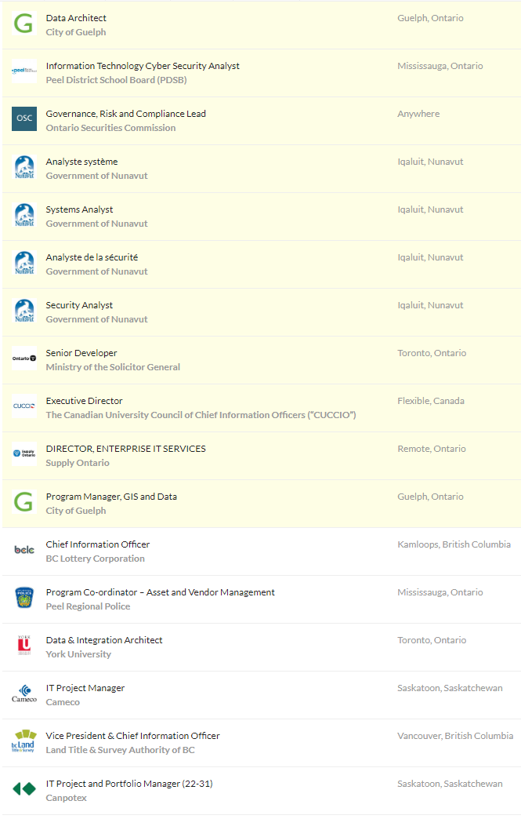Click the Canpotex green diamonds logo
Viewport: 521px width, 819px height.
pyautogui.click(x=24, y=790)
